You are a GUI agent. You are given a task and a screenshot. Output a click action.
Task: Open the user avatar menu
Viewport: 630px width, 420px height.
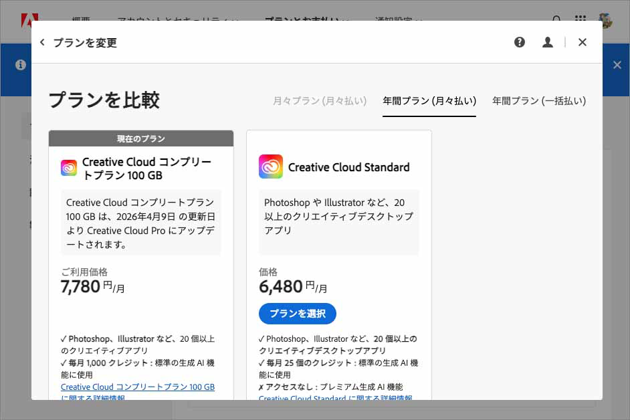coord(605,19)
